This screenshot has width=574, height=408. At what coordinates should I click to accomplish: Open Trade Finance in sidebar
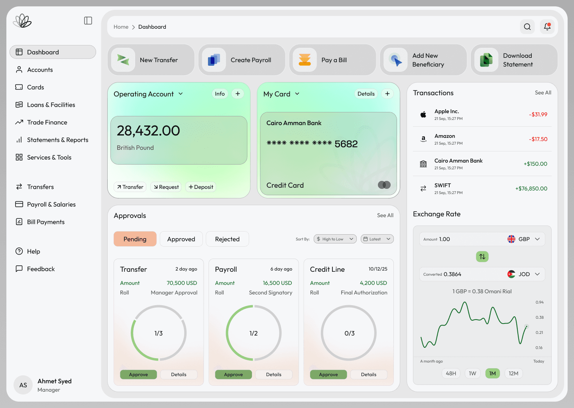pyautogui.click(x=47, y=122)
